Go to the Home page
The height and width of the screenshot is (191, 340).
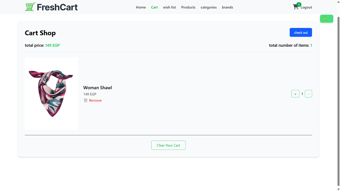point(141,7)
